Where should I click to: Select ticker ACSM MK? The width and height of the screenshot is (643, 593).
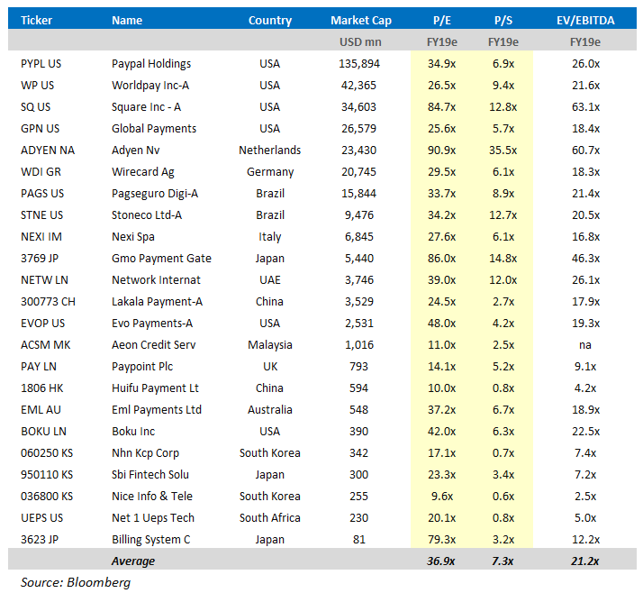tap(46, 345)
